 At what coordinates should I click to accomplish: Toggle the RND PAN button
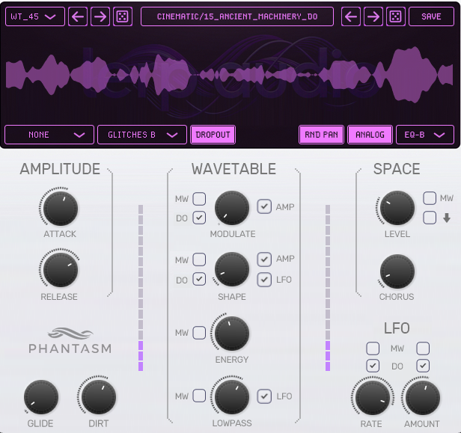[321, 135]
